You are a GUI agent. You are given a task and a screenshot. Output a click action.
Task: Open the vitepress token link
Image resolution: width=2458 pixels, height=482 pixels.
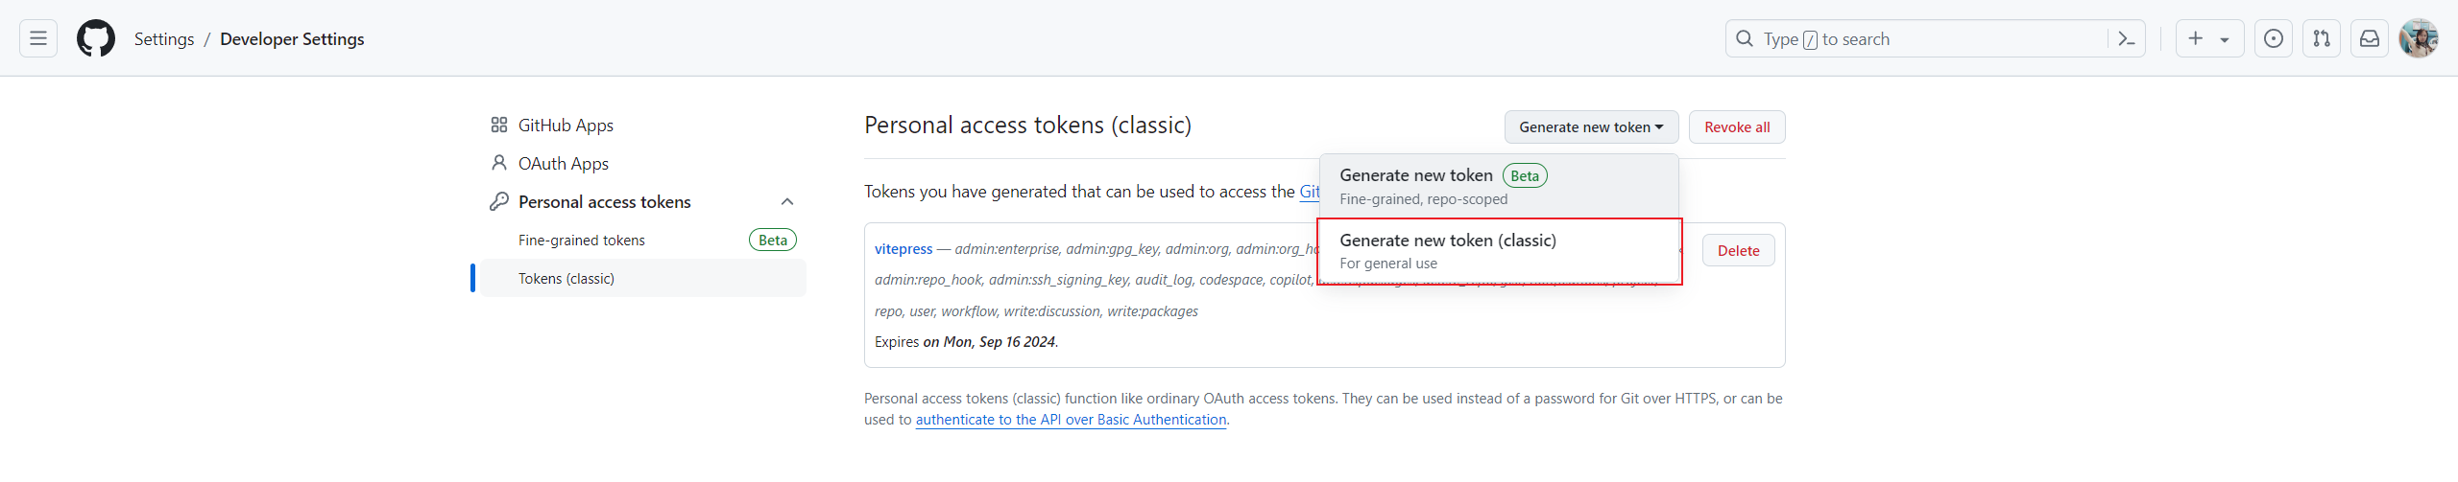click(x=904, y=249)
